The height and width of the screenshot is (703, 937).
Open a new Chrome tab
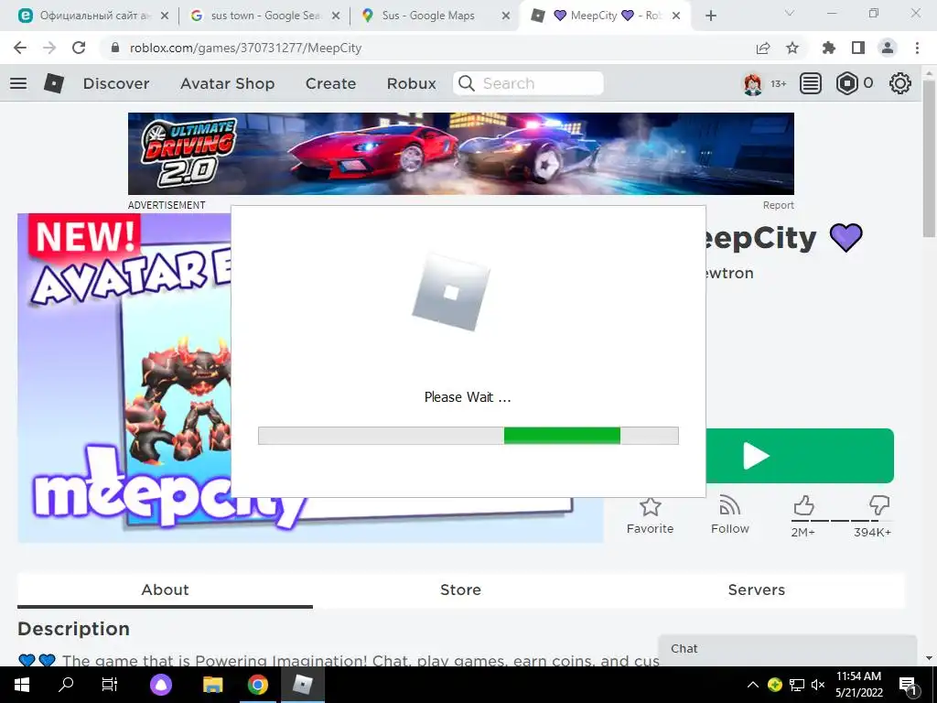[x=710, y=16]
